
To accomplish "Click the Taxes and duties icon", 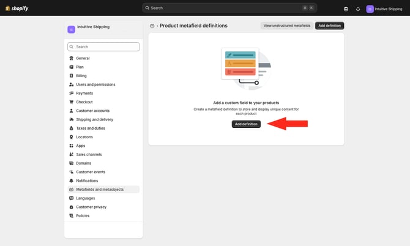I will click(x=71, y=129).
